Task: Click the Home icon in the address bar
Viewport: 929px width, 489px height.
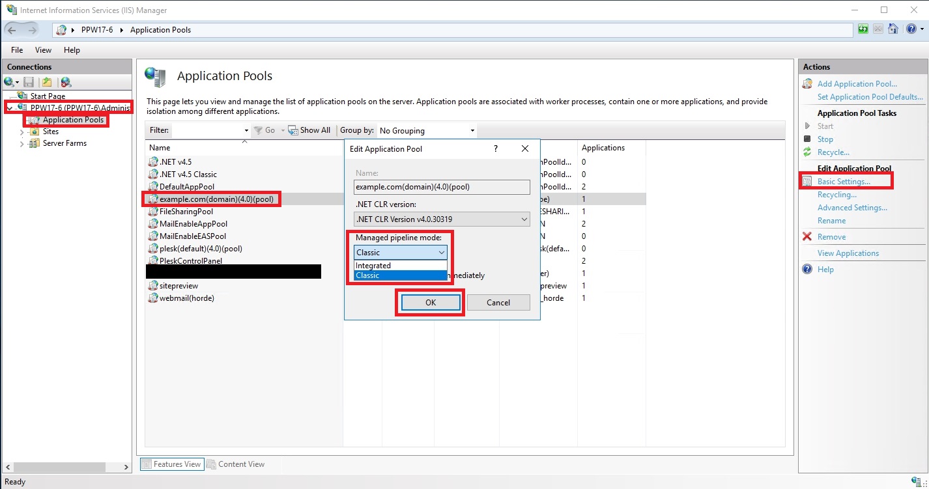Action: 893,29
